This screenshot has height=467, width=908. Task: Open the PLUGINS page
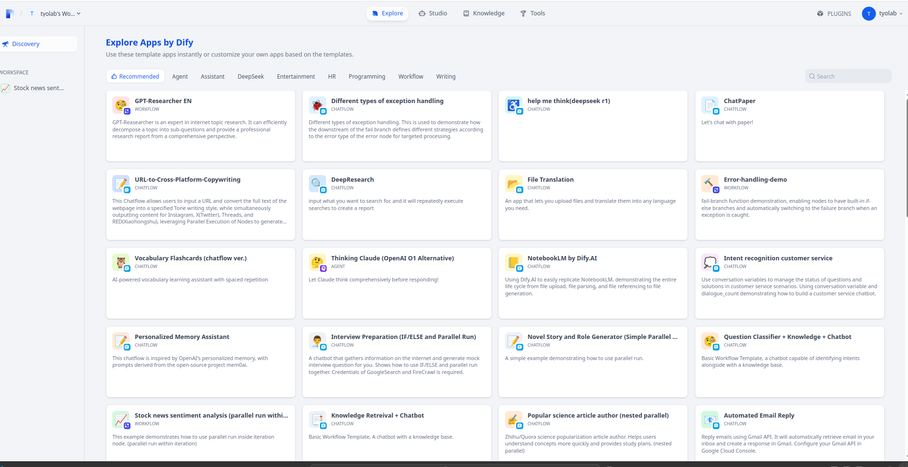(834, 13)
